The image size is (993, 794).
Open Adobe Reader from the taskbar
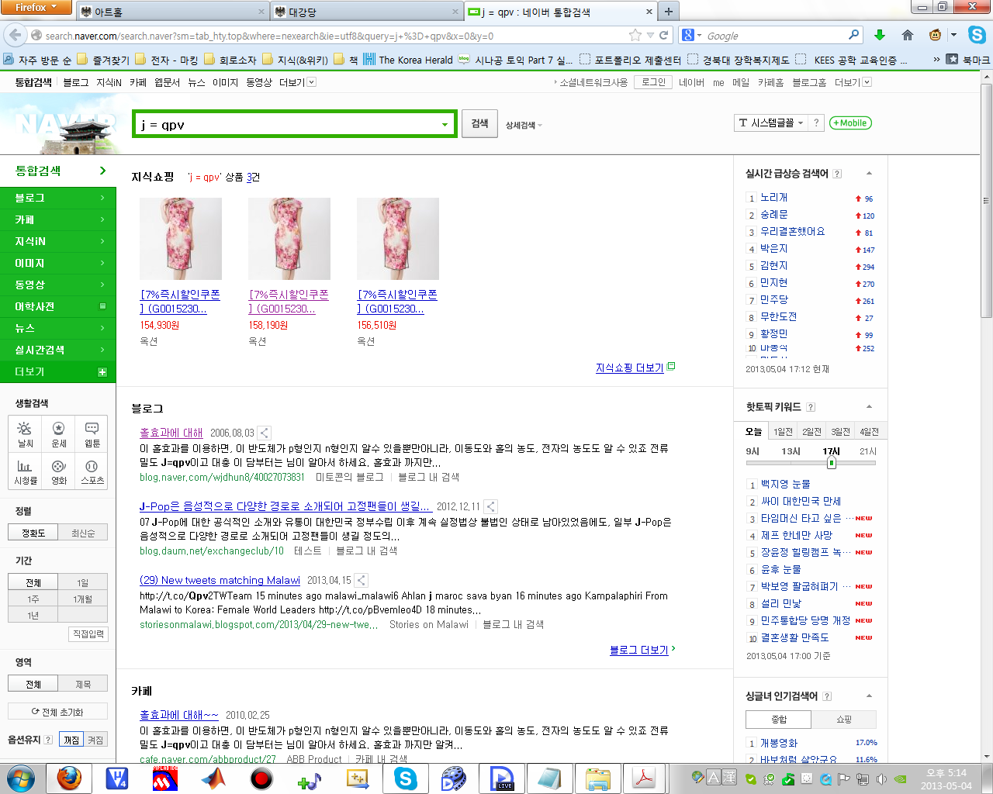click(645, 778)
